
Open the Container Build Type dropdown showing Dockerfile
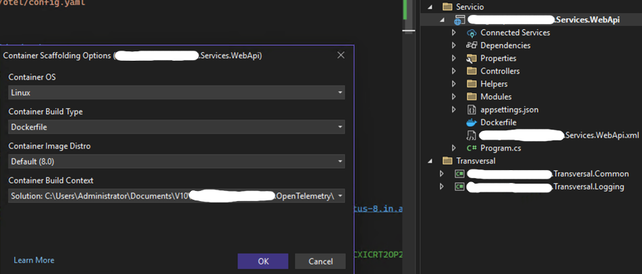177,127
